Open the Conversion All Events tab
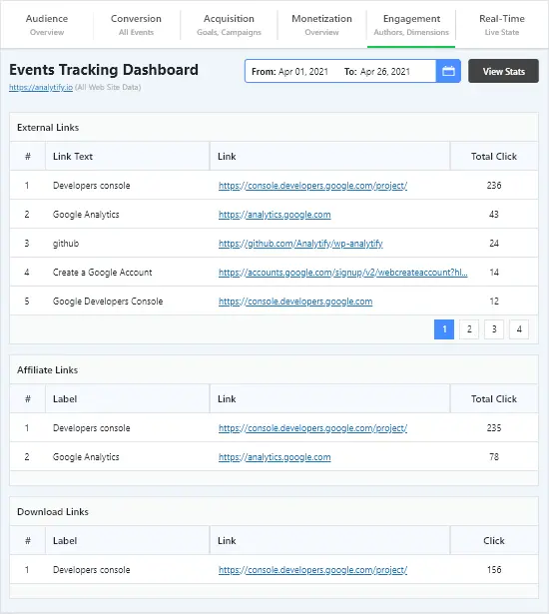This screenshot has width=549, height=614. point(137,25)
